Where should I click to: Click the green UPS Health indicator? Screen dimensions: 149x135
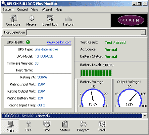coord(28,42)
